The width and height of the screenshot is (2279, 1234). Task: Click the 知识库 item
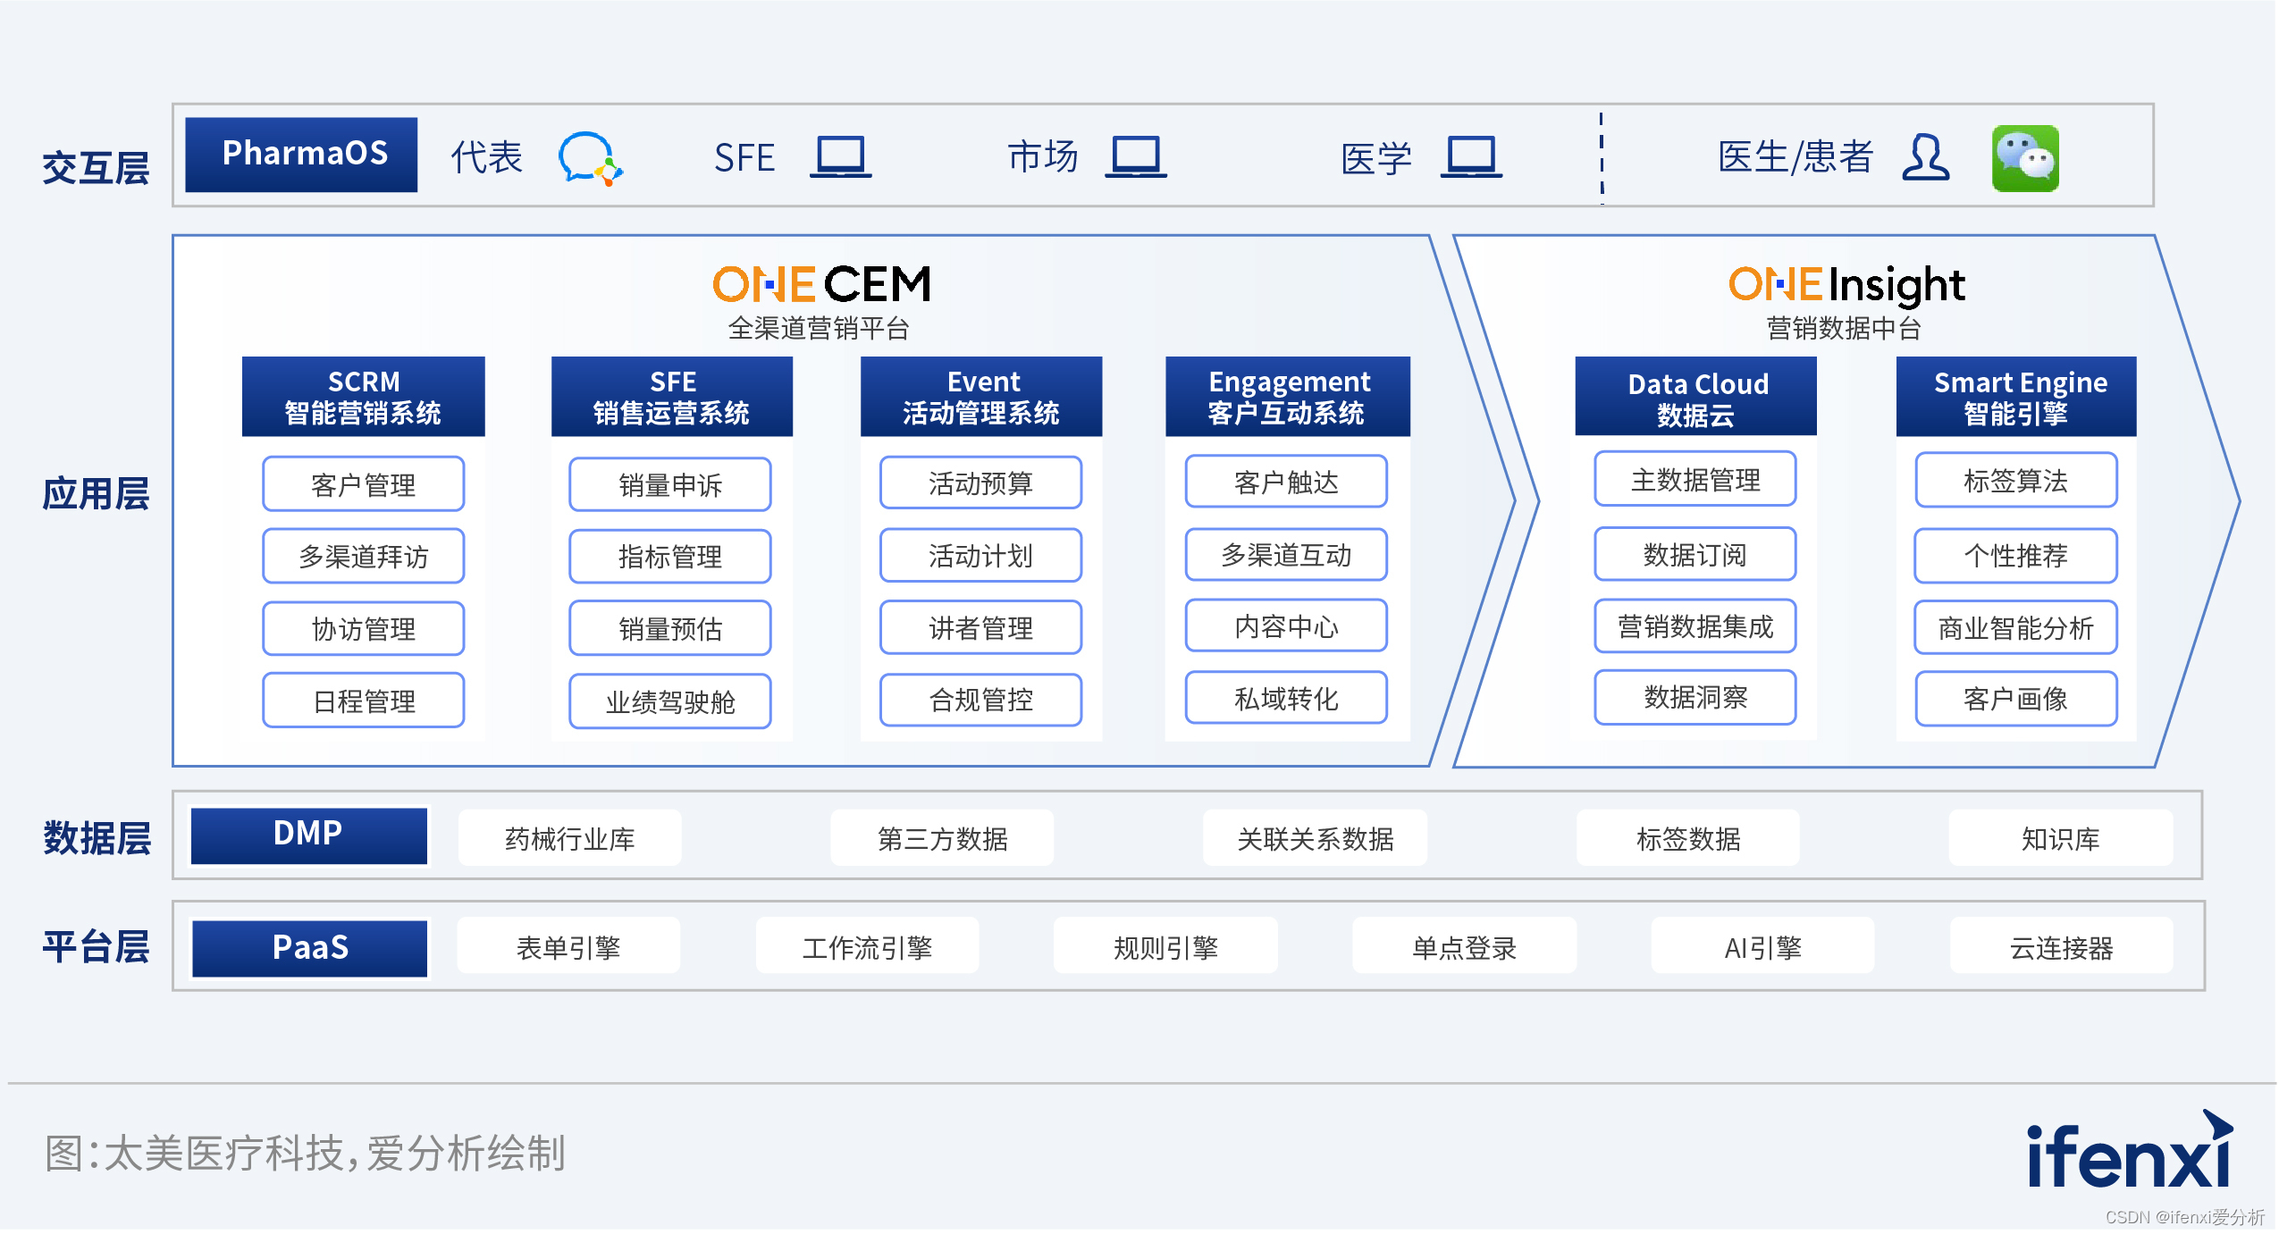coord(2060,837)
